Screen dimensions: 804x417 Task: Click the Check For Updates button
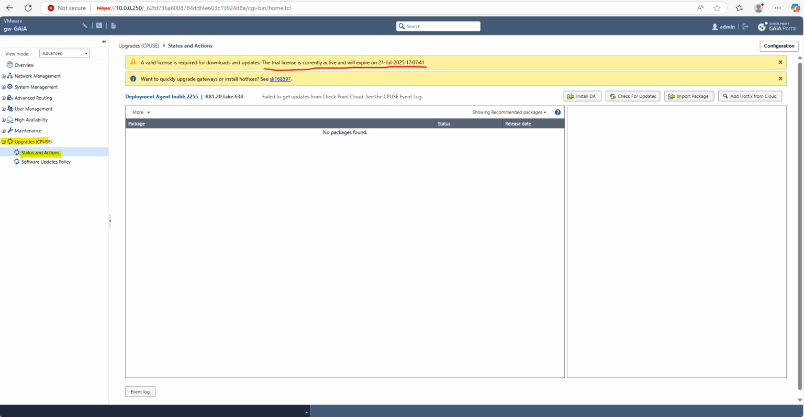pyautogui.click(x=632, y=96)
